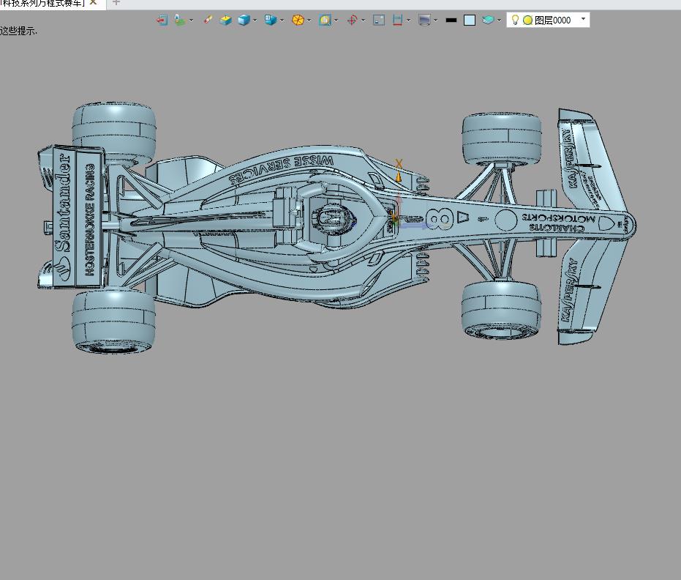
Task: Click the red crosshair target icon
Action: tap(352, 21)
